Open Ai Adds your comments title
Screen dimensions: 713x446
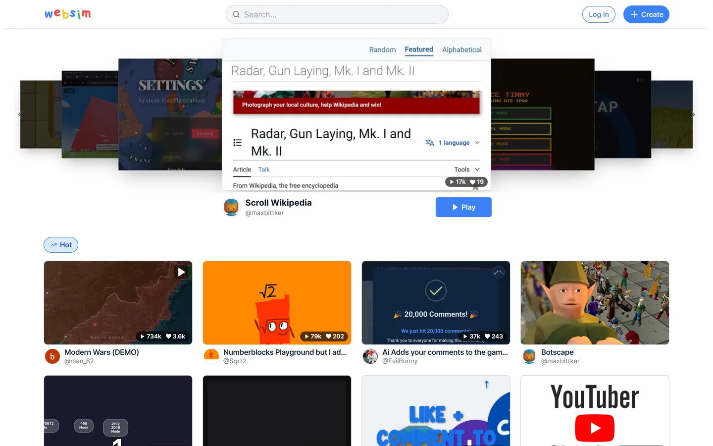pos(445,352)
